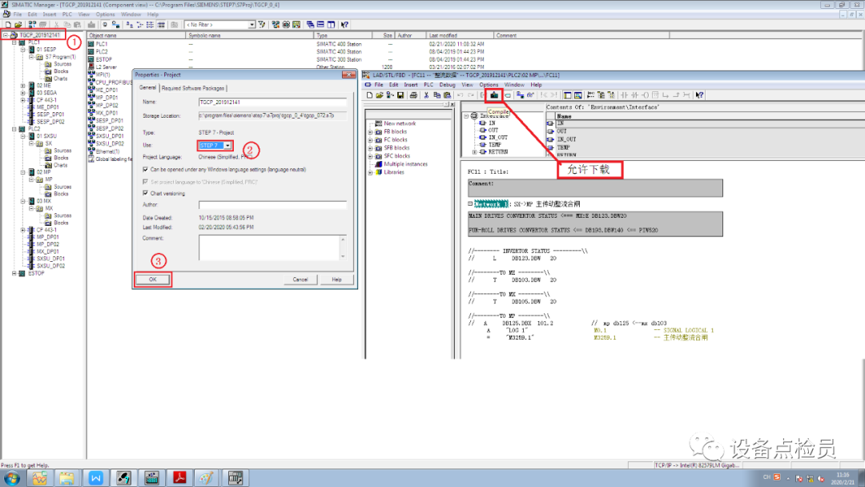Screen dimensions: 865x487
Task: Click Open Project icon in SIMATIC Manager toolbar
Action: click(x=18, y=25)
